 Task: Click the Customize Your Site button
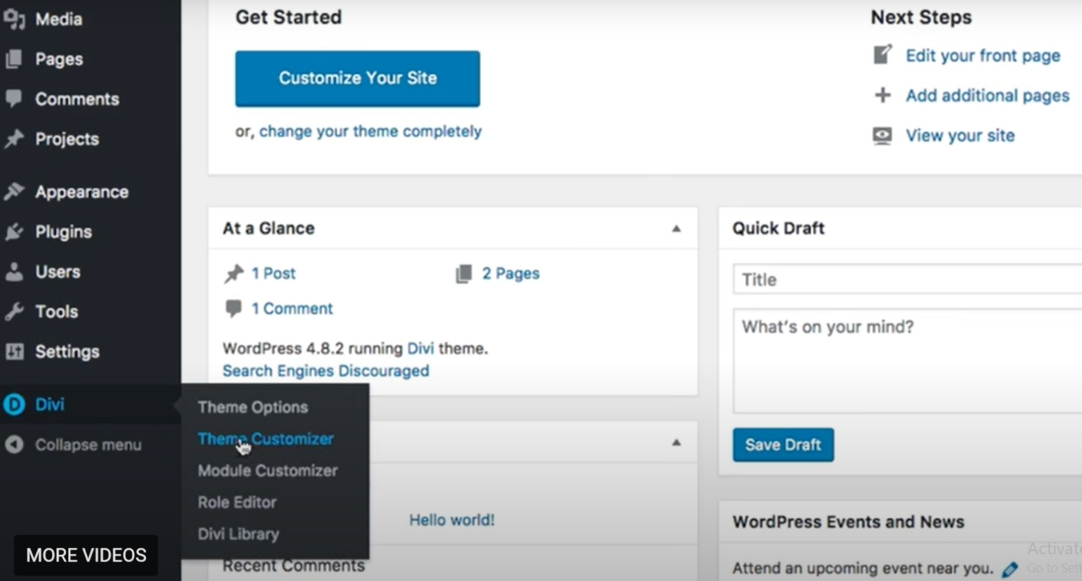(x=358, y=78)
